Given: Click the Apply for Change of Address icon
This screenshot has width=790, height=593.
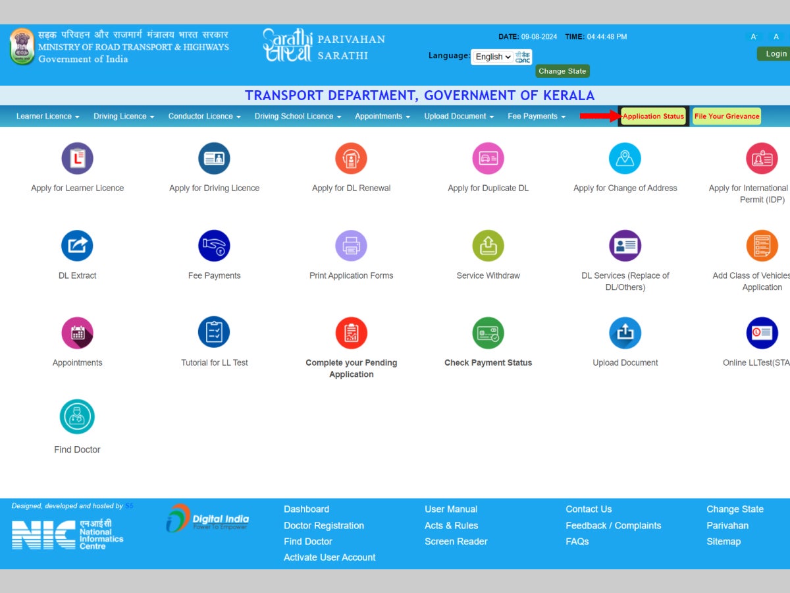Looking at the screenshot, I should 625,159.
